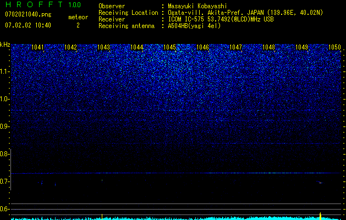Click the 0.7 kHz frequency label
The image size is (346, 220).
click(4, 182)
